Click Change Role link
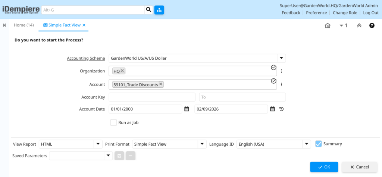This screenshot has width=382, height=177. [x=345, y=13]
